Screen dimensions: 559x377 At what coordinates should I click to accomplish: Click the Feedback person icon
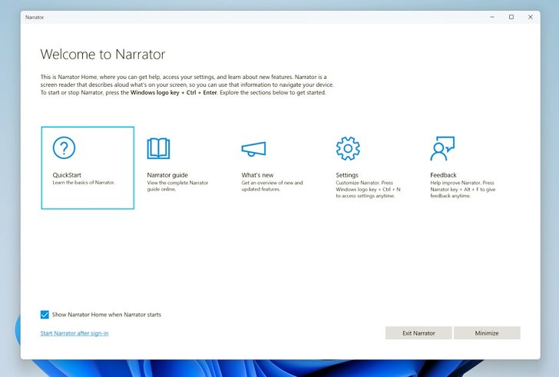click(442, 148)
